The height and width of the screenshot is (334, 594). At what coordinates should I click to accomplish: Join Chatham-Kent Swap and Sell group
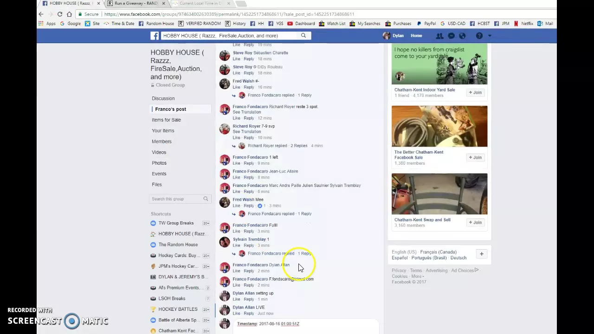(475, 222)
